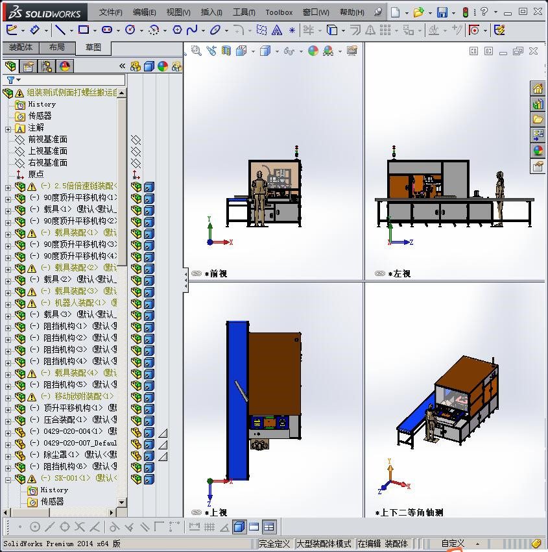Toggle display mode of 机器人装配<1> component
The width and height of the screenshot is (548, 552).
coord(149,304)
